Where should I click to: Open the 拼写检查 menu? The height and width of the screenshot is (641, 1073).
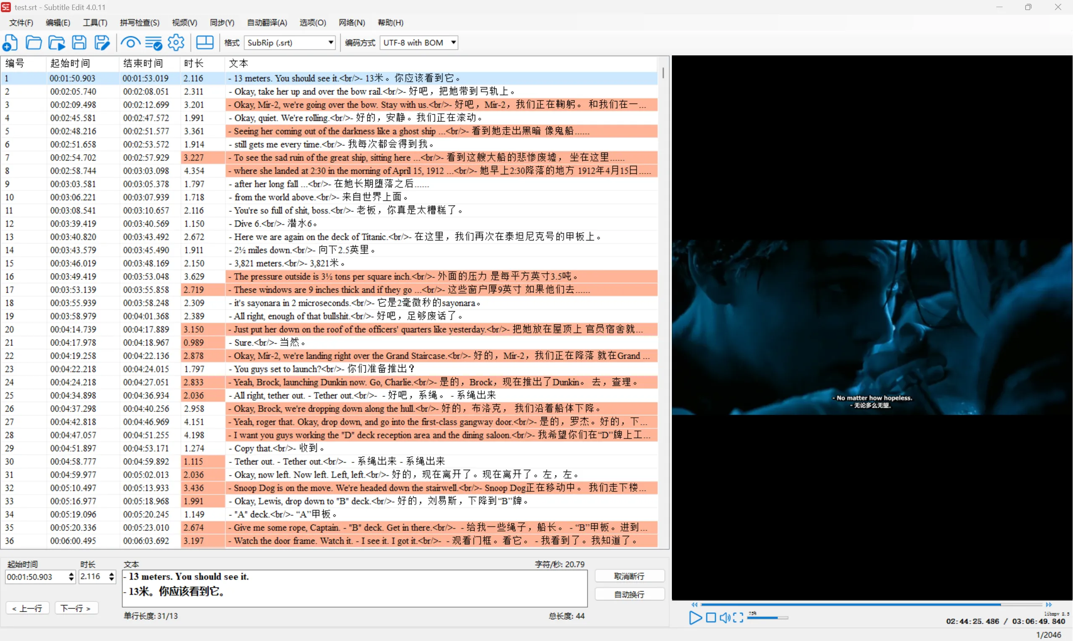click(x=139, y=23)
